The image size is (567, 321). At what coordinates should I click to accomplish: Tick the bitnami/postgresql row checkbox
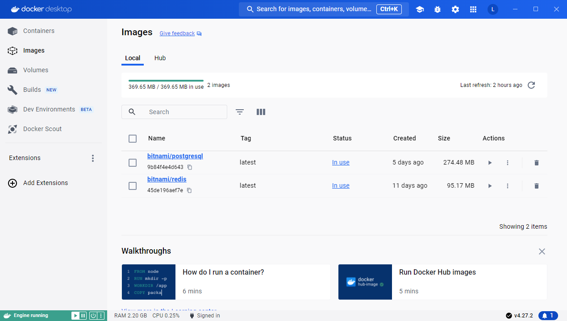click(x=133, y=163)
